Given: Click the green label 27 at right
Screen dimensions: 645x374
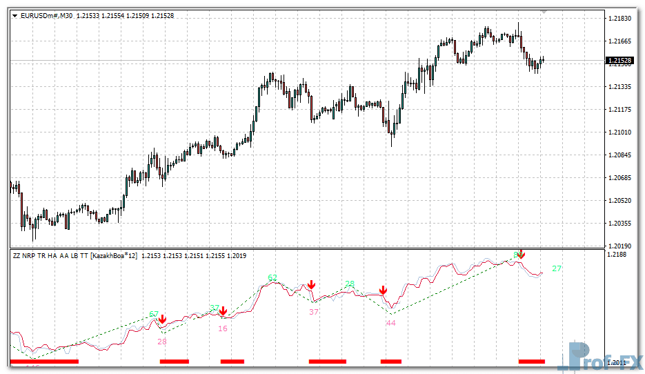Looking at the screenshot, I should coord(557,268).
